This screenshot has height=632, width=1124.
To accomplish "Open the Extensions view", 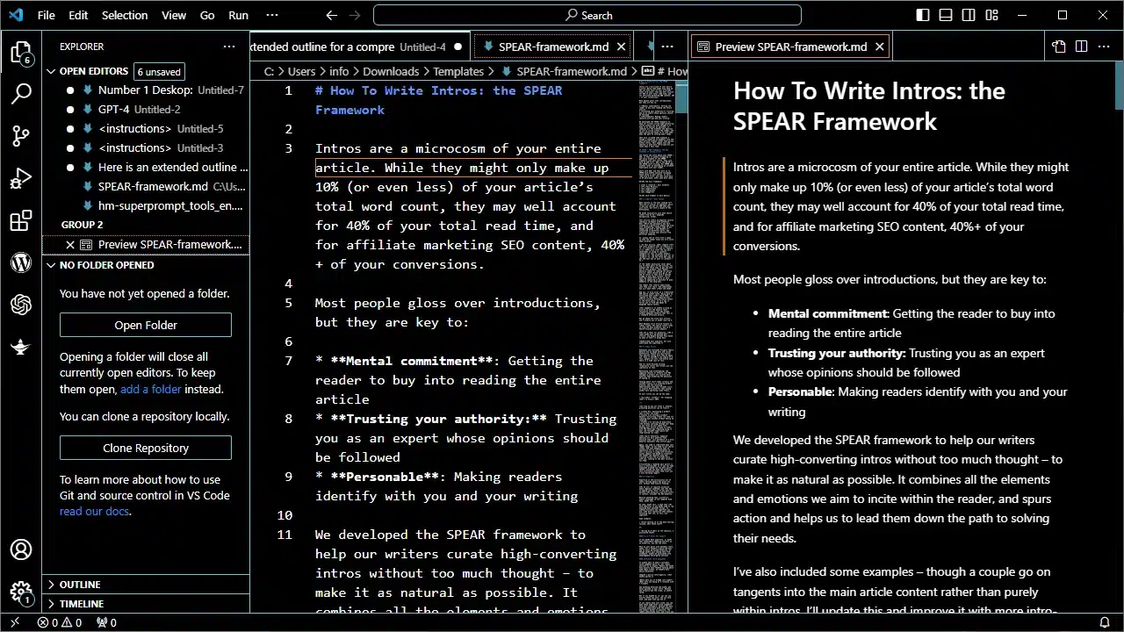I will click(x=21, y=221).
